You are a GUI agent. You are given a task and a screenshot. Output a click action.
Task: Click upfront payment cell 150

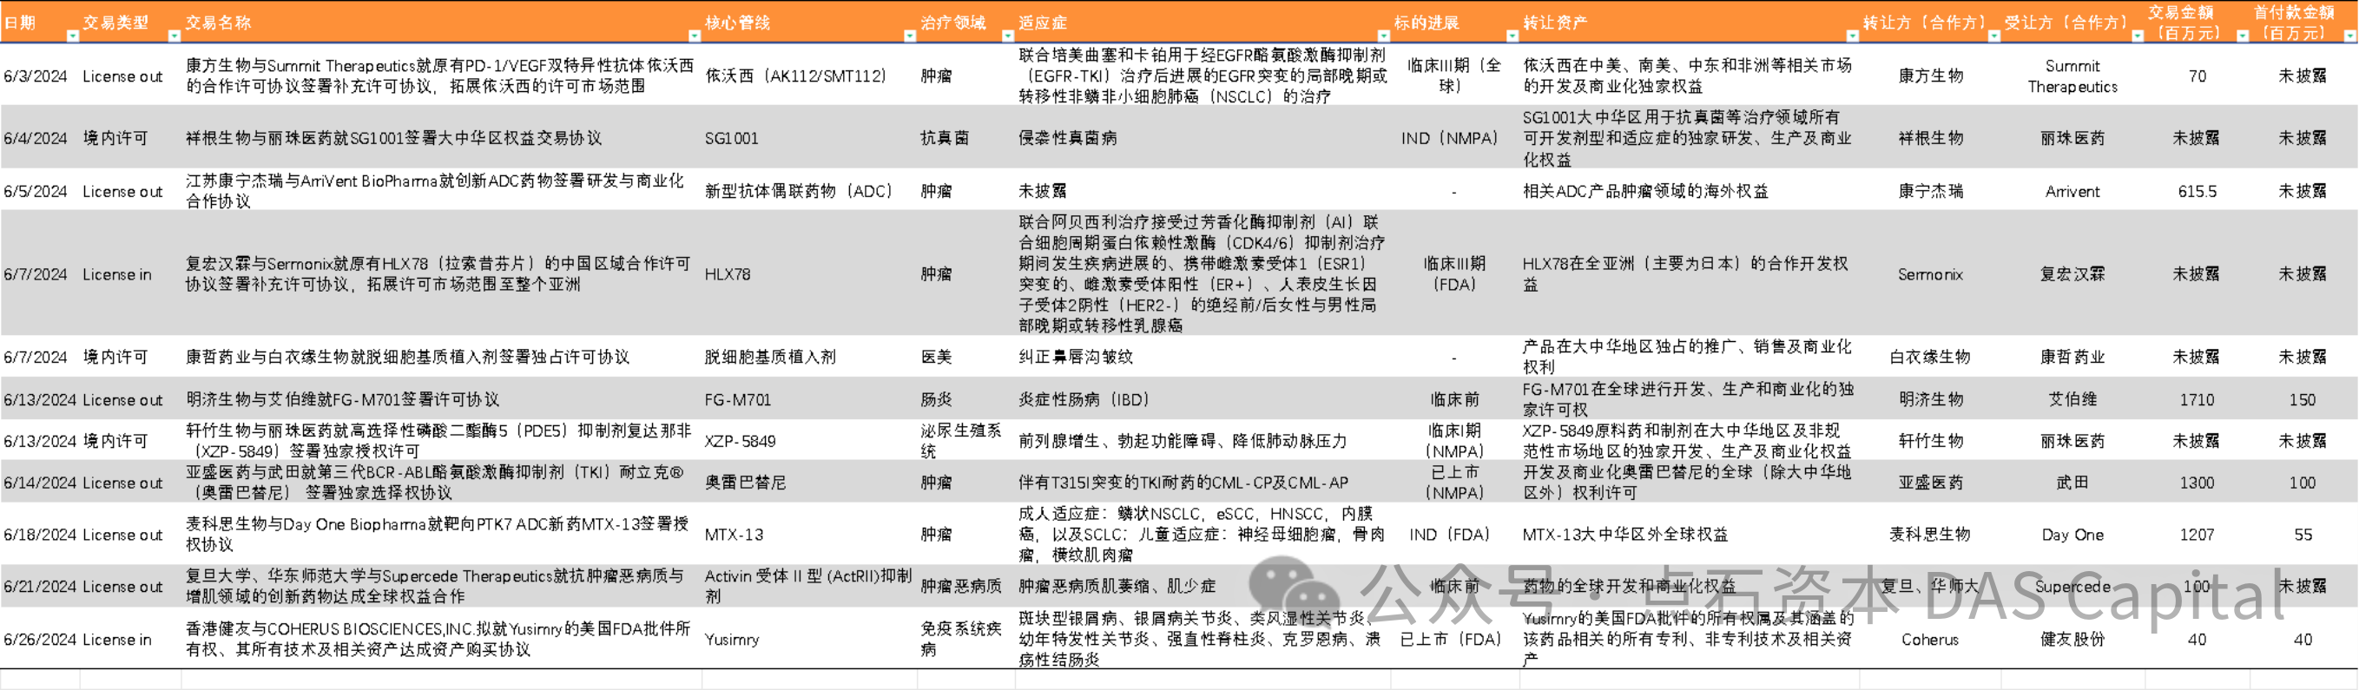[2303, 400]
